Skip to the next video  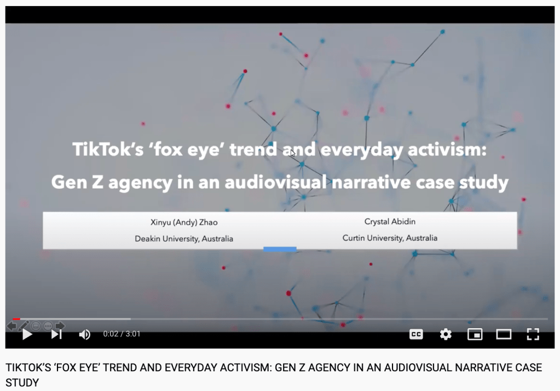(56, 334)
